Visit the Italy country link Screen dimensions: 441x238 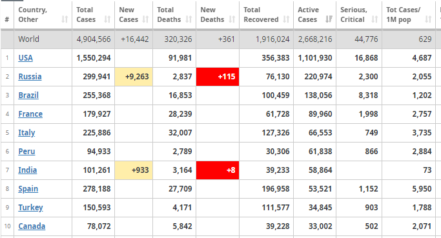(26, 133)
